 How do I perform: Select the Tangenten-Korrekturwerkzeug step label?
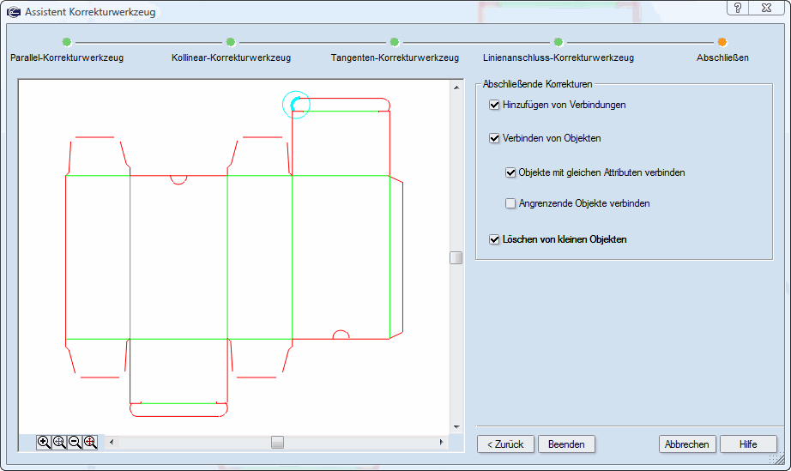tap(395, 57)
